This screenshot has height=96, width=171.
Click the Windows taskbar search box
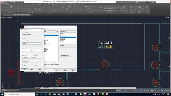pos(20,94)
